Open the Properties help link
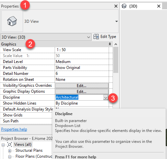This screenshot has width=167, height=159. [14, 129]
